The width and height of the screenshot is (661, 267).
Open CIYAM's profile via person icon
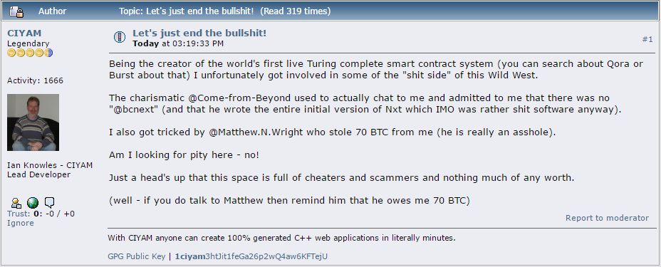[x=16, y=203]
